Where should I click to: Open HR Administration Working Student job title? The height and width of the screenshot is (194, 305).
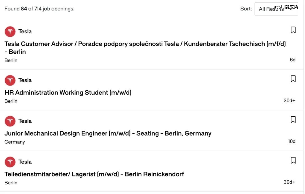68,93
